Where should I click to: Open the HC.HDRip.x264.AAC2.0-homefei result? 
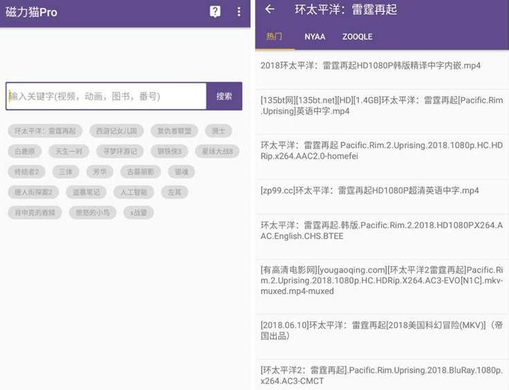[382, 156]
